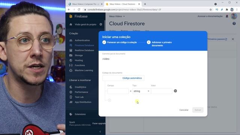Switch to the Meus Videos Composer Pro tab

point(85,4)
